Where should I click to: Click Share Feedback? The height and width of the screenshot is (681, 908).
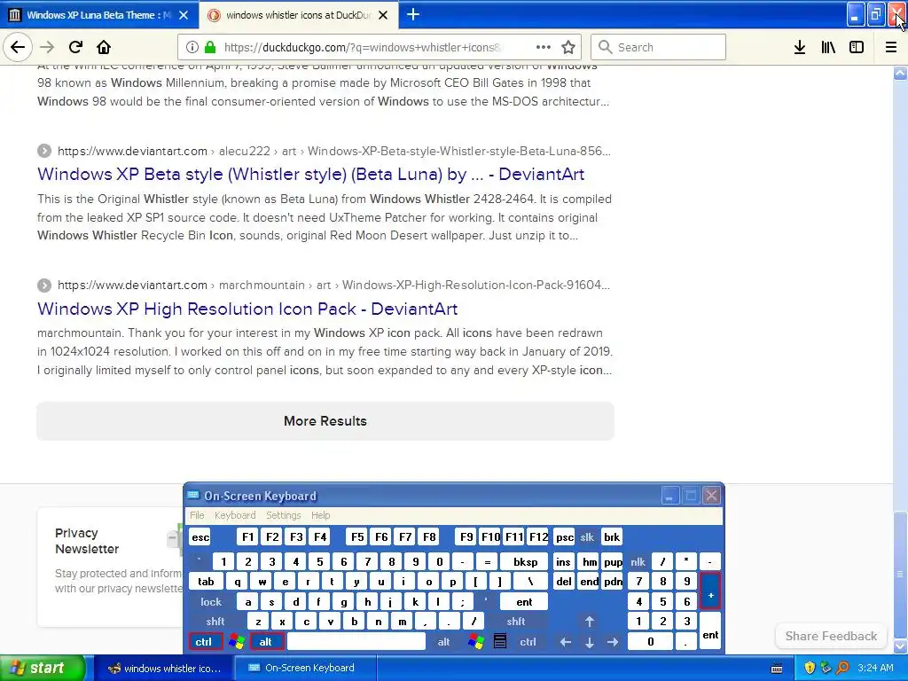coord(831,636)
